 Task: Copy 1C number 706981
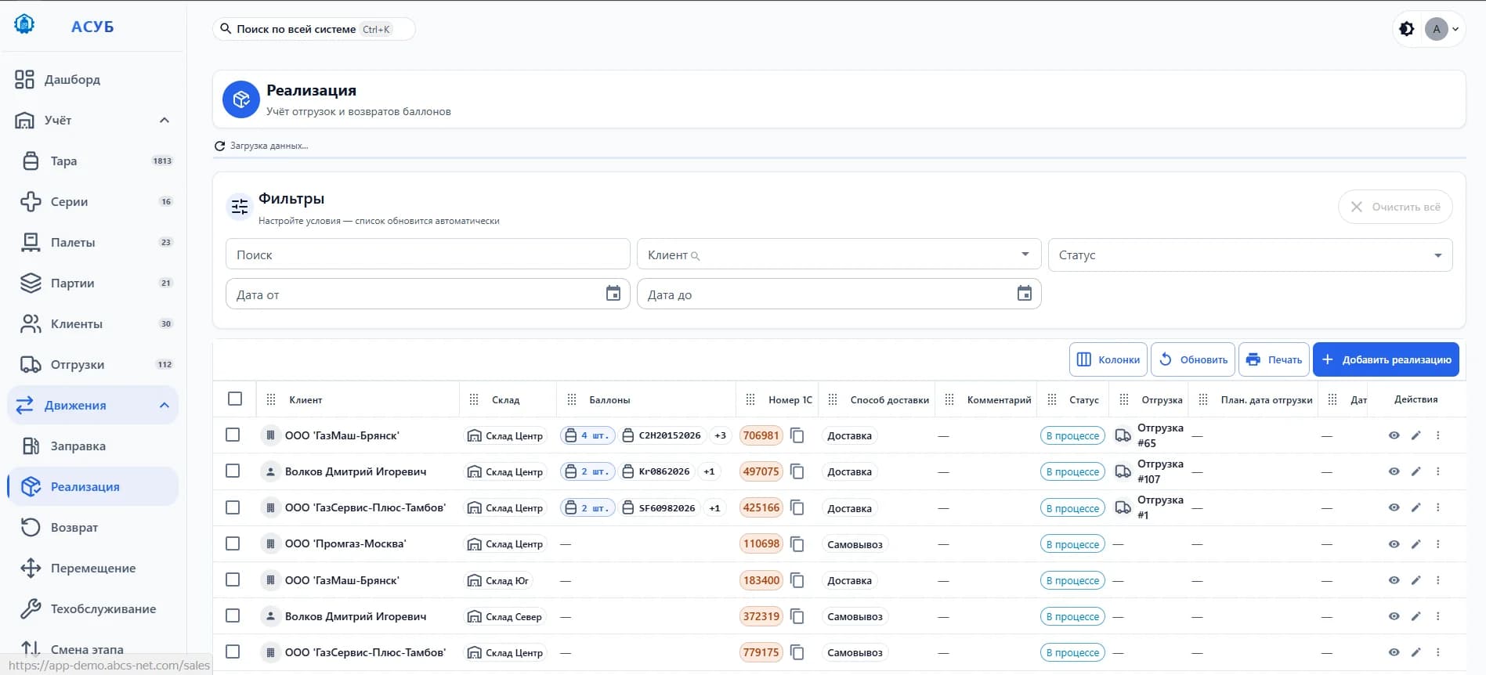click(797, 435)
